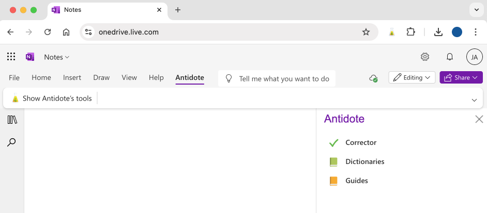Open Microsoft apps launcher grid
The height and width of the screenshot is (213, 487).
click(x=11, y=57)
